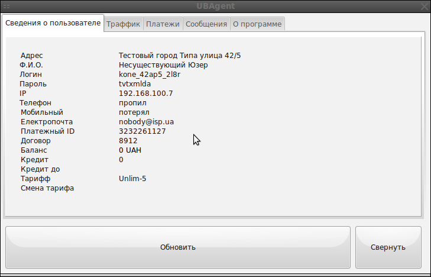Close the UBAgent window
This screenshot has width=431, height=277.
pyautogui.click(x=423, y=7)
